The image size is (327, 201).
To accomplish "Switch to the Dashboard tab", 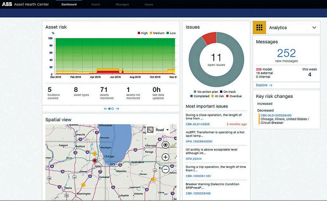I will tap(69, 4).
